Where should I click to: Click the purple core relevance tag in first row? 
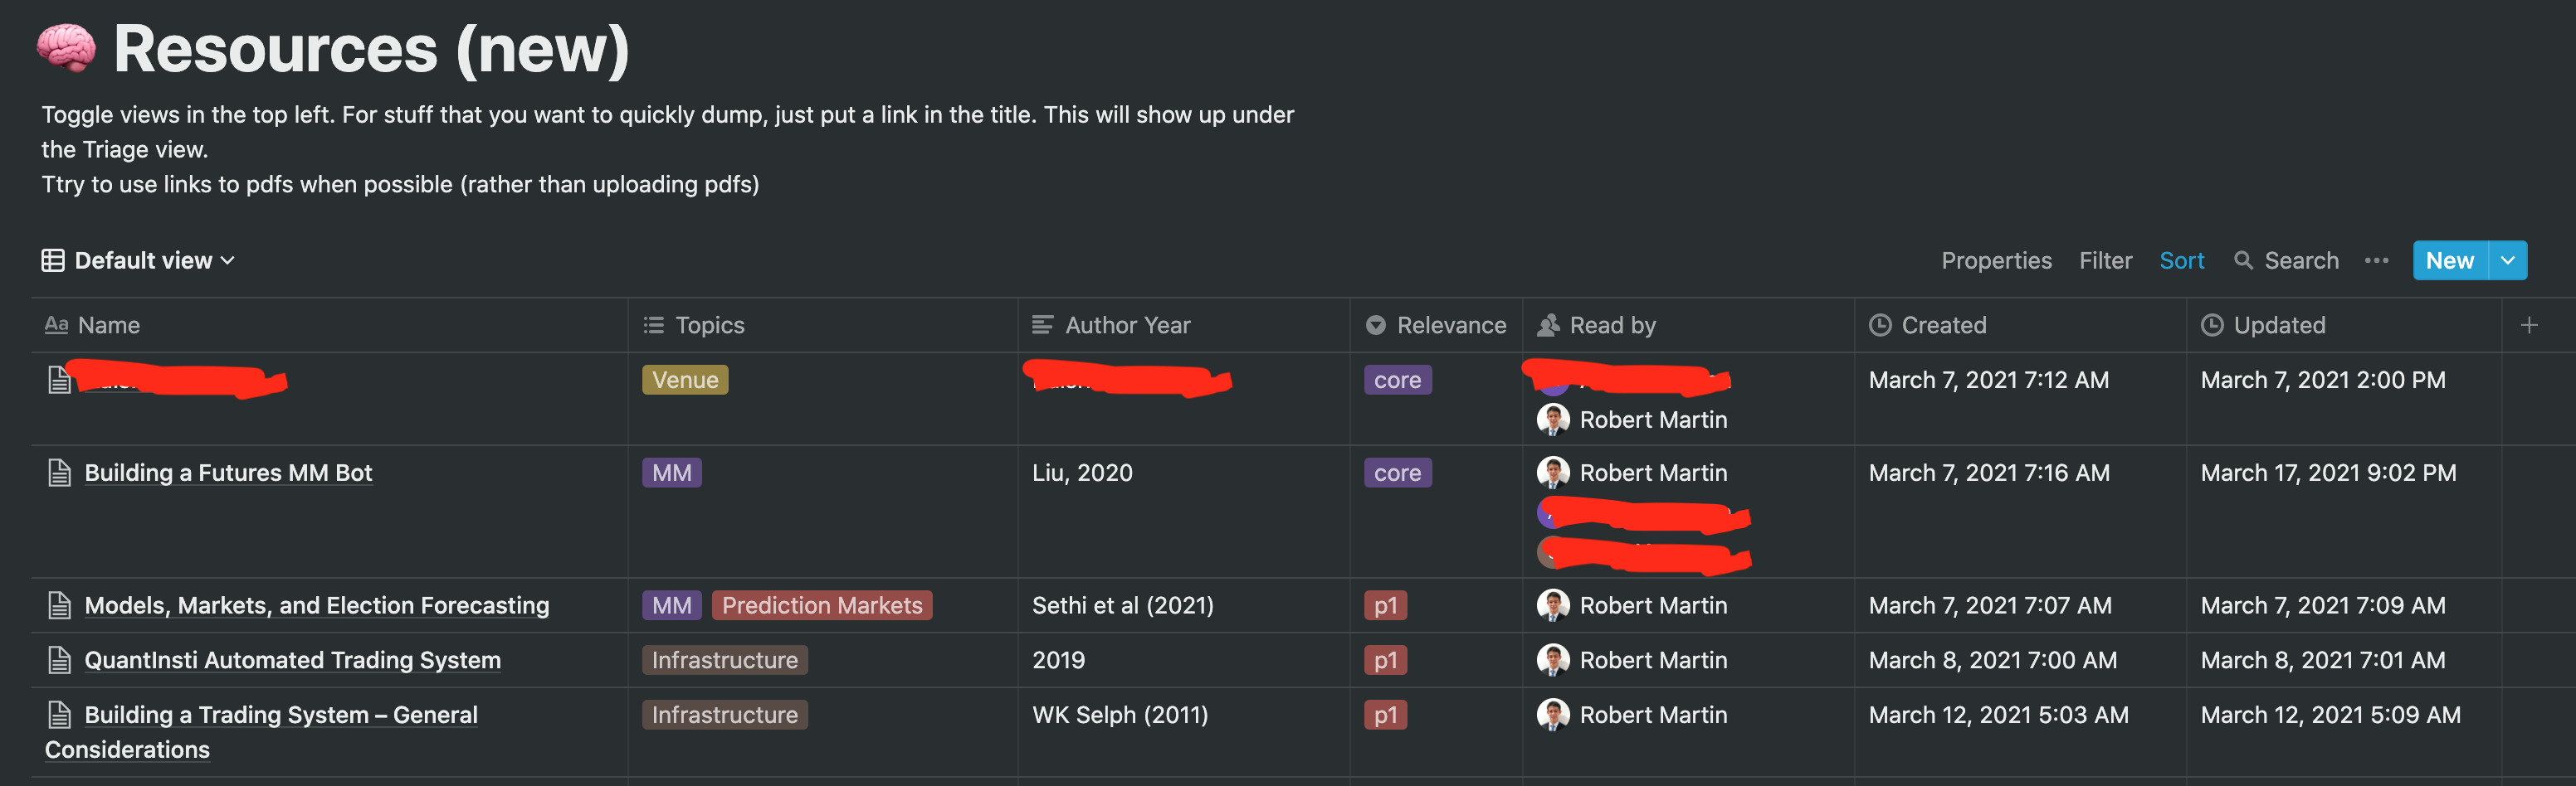coord(1397,380)
